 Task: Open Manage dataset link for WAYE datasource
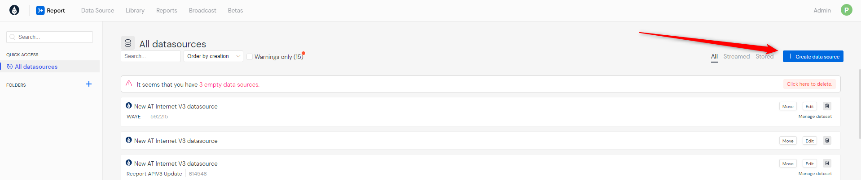click(815, 117)
